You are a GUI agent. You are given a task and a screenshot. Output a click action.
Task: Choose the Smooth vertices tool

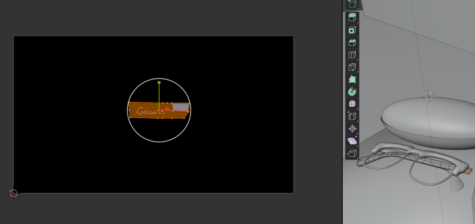[352, 104]
